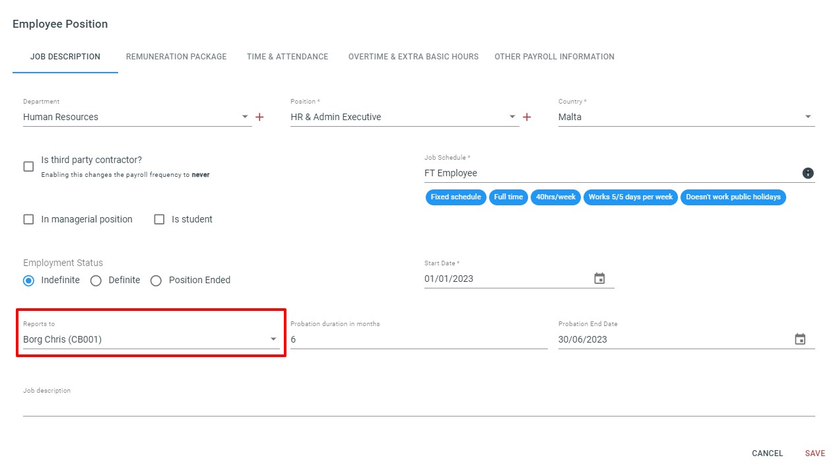The image size is (837, 468).
Task: Click the Cancel button
Action: pyautogui.click(x=767, y=453)
